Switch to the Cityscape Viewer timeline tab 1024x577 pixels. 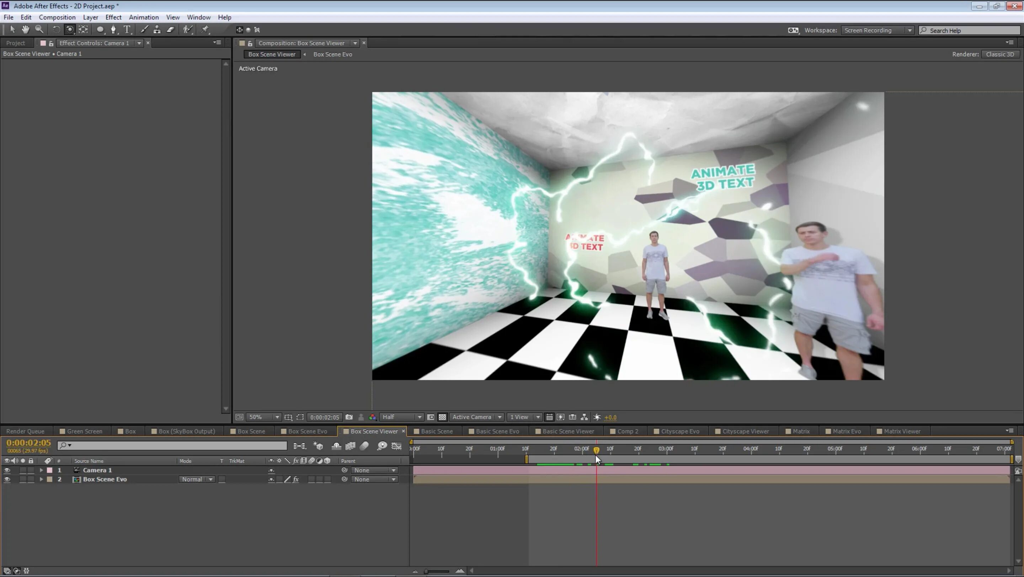coord(745,432)
